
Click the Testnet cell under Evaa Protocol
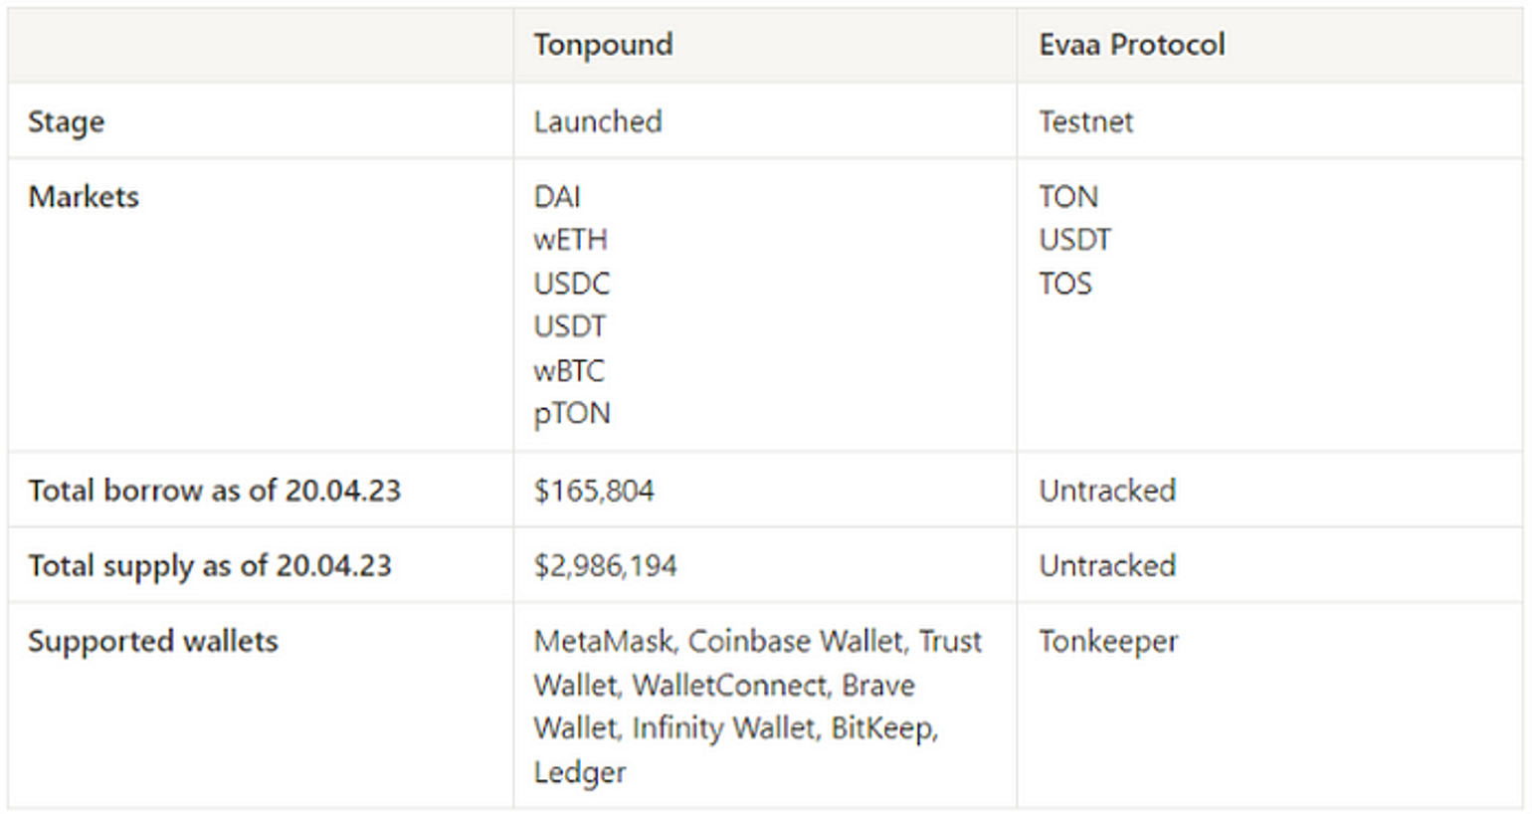coord(1086,121)
